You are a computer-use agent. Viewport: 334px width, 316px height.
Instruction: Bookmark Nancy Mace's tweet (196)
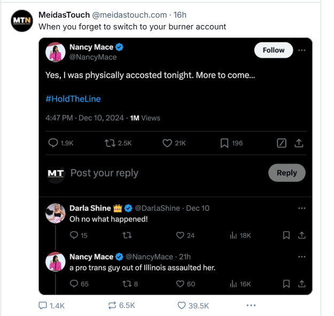coord(225,143)
